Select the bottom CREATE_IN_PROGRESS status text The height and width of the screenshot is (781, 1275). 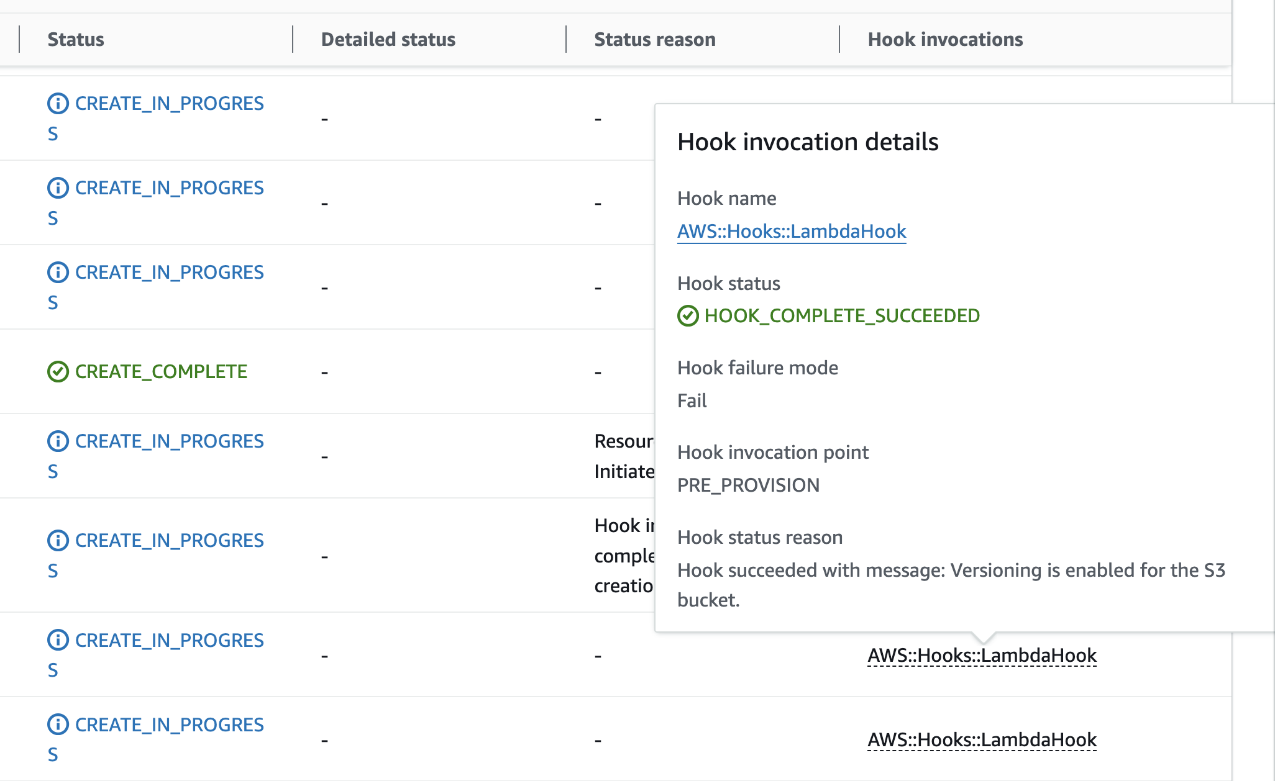click(x=169, y=726)
